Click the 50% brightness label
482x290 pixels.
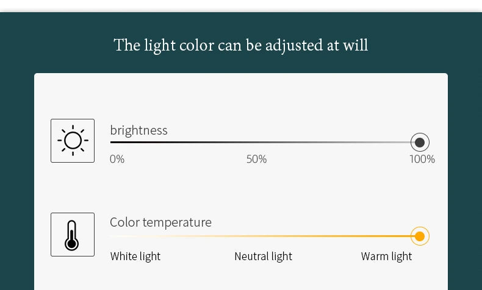pyautogui.click(x=256, y=159)
